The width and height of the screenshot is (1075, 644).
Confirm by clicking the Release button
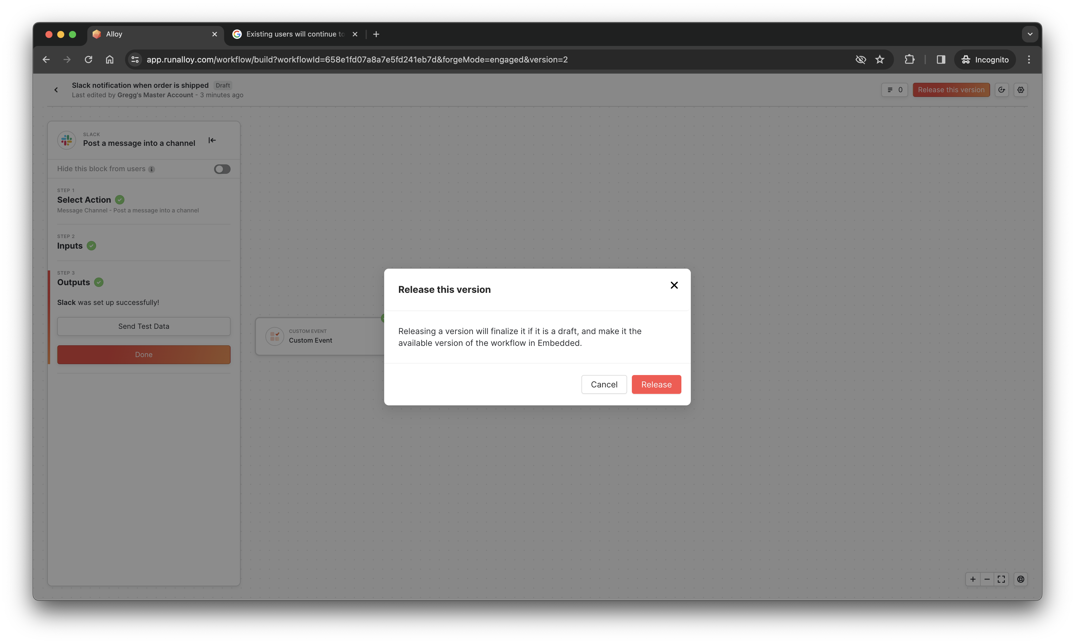click(656, 384)
